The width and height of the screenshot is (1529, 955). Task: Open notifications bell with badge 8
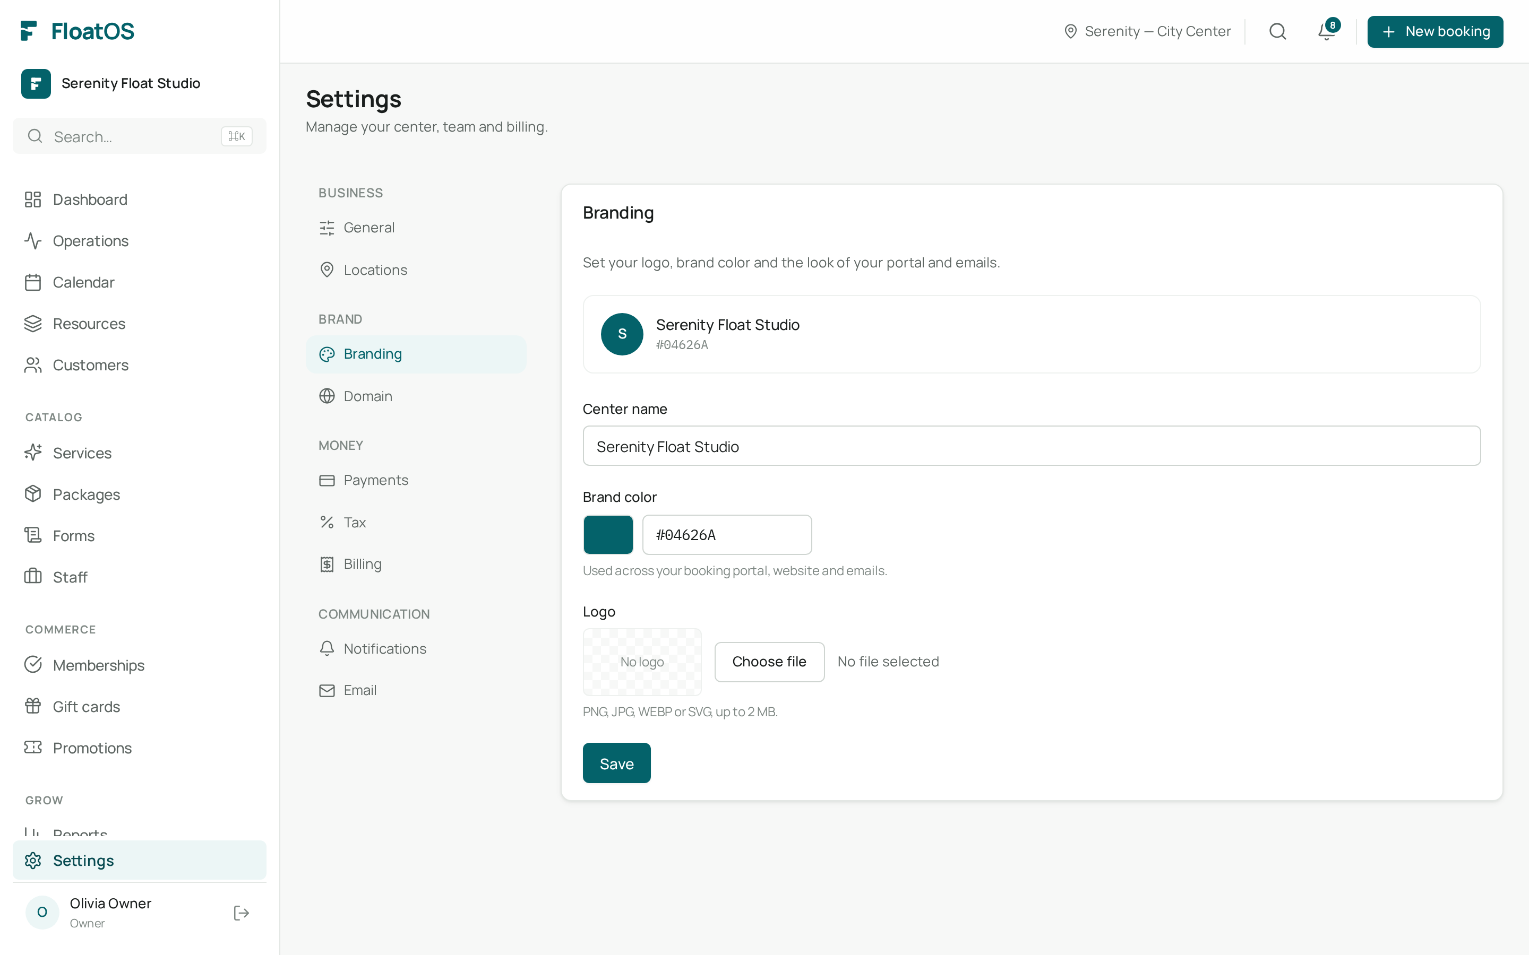click(x=1327, y=31)
